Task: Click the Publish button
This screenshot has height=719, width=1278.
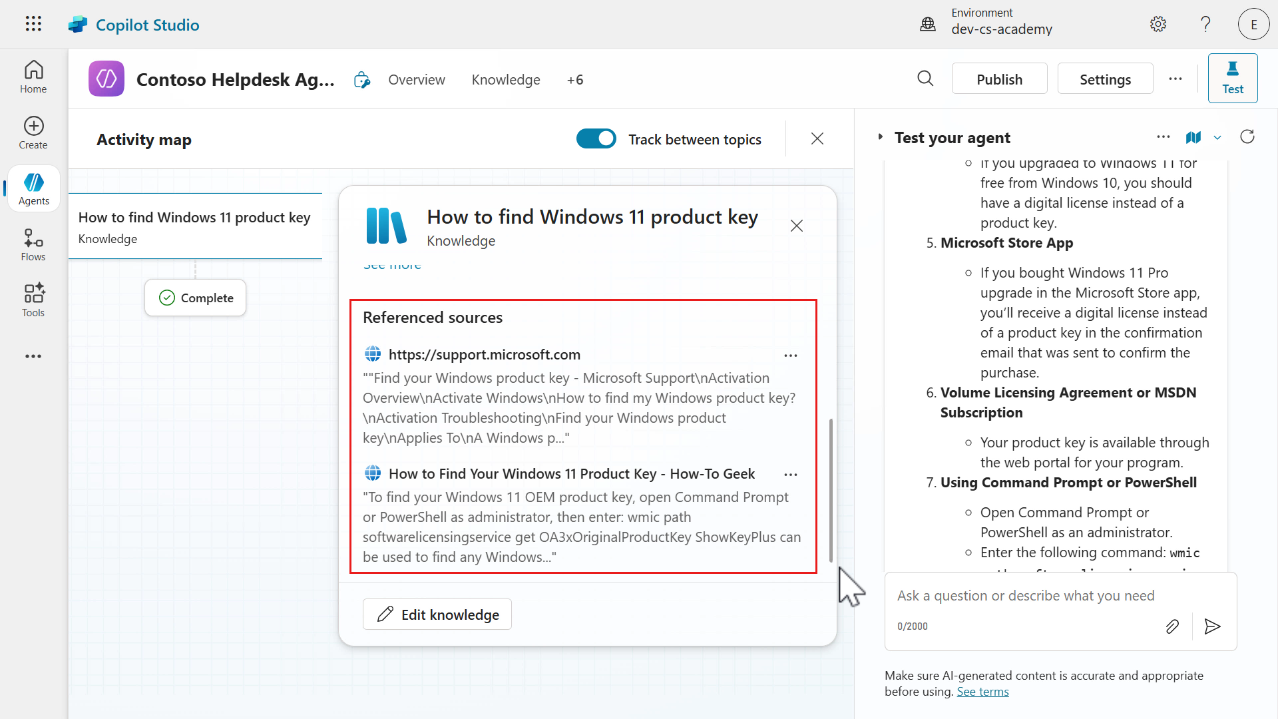Action: click(999, 79)
